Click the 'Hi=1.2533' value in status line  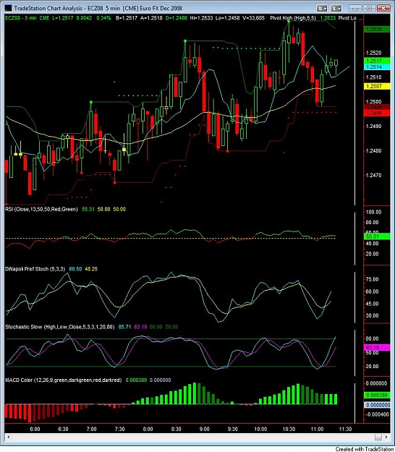click(x=201, y=18)
